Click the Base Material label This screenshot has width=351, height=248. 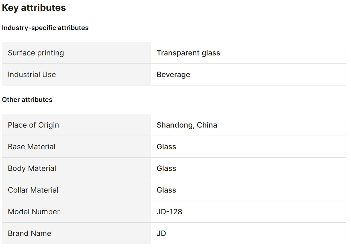32,147
